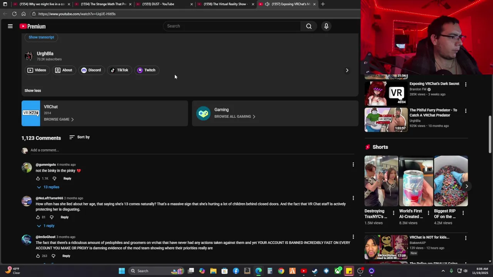The height and width of the screenshot is (277, 493).
Task: Advance the Shorts shelf arrow
Action: pos(466,186)
